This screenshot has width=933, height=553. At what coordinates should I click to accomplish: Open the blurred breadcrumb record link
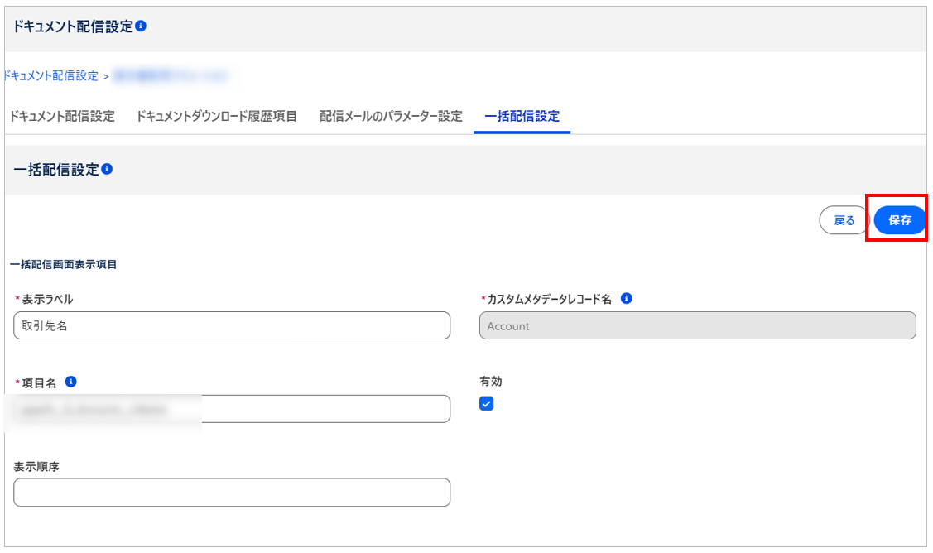[169, 75]
